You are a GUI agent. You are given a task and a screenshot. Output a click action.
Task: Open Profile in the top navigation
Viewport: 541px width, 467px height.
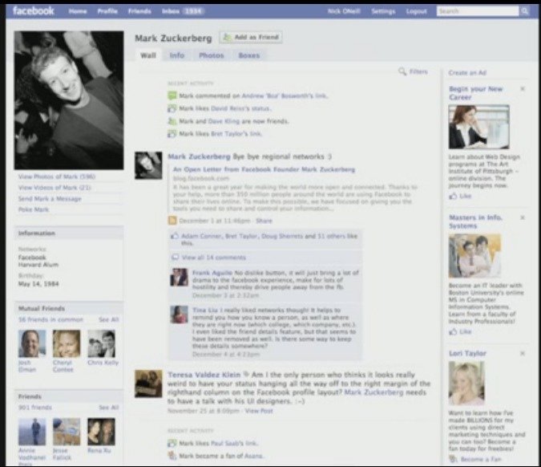point(107,11)
